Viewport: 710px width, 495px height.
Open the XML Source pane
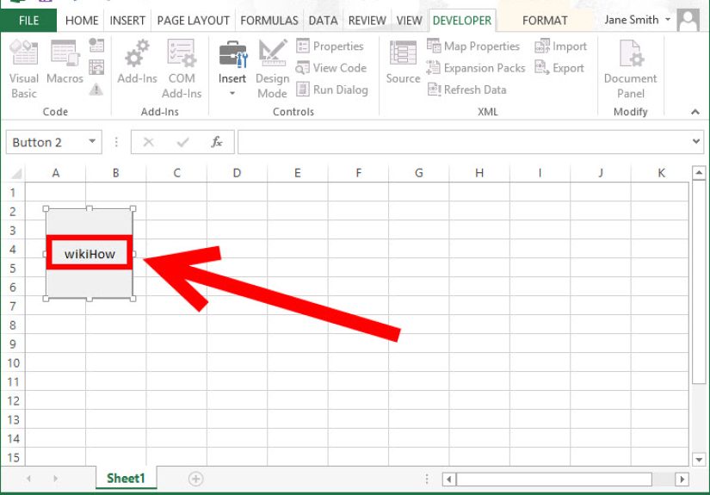point(403,62)
